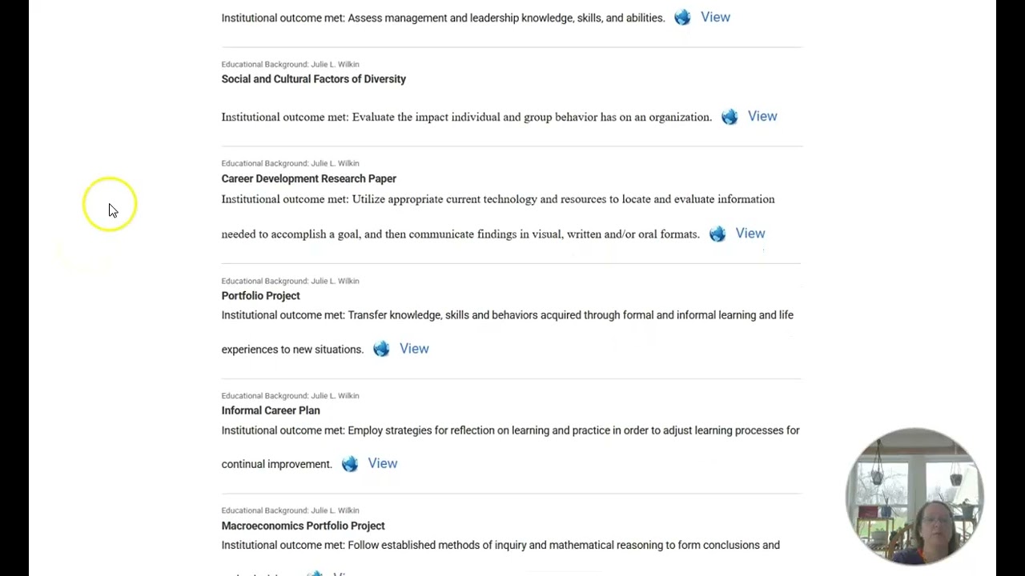Open View link for management and leadership outcome
The width and height of the screenshot is (1025, 576).
(715, 17)
